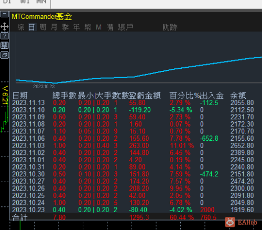Collapse the MTCommander panel with the minus icon
The height and width of the screenshot is (230, 262).
pyautogui.click(x=5, y=14)
